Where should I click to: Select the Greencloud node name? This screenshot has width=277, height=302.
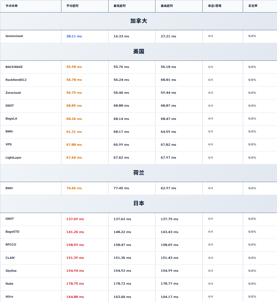(14, 36)
